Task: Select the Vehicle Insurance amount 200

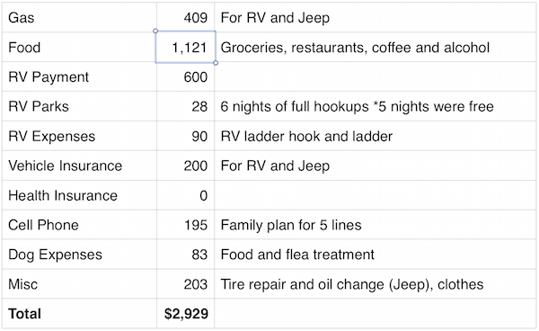Action: point(186,165)
